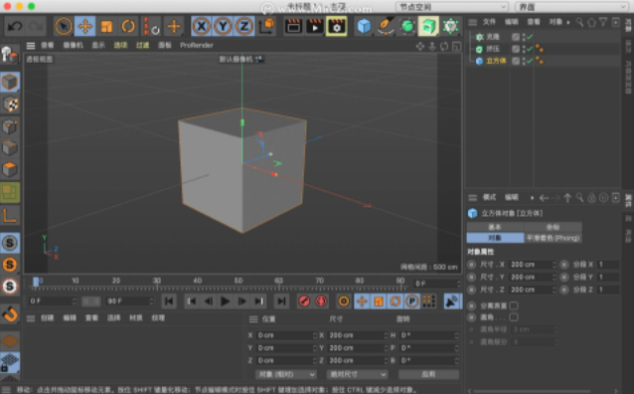Toggle the Autokeying button
The height and width of the screenshot is (394, 634).
coord(321,300)
